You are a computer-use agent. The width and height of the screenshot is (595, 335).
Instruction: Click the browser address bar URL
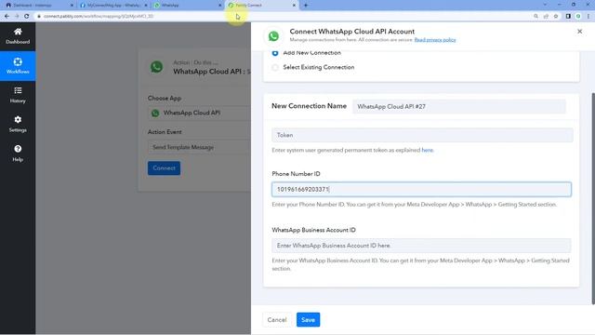(x=99, y=17)
